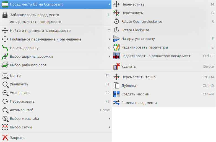Image resolution: width=216 pixels, height=142 pixels.
Task: Open the Выбор сетки submenu arrow
Action: click(110, 127)
